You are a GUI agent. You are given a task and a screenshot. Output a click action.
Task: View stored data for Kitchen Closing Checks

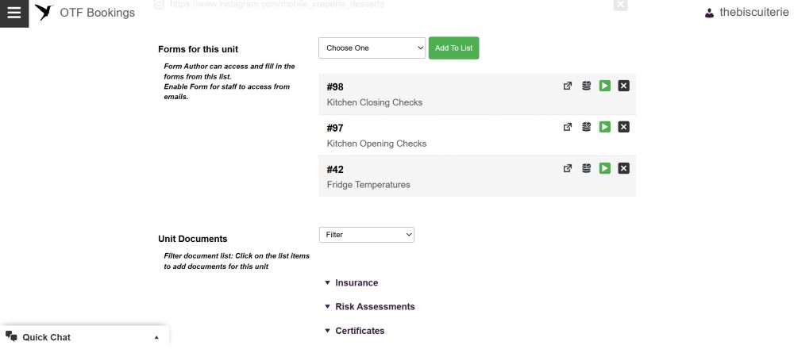[587, 86]
